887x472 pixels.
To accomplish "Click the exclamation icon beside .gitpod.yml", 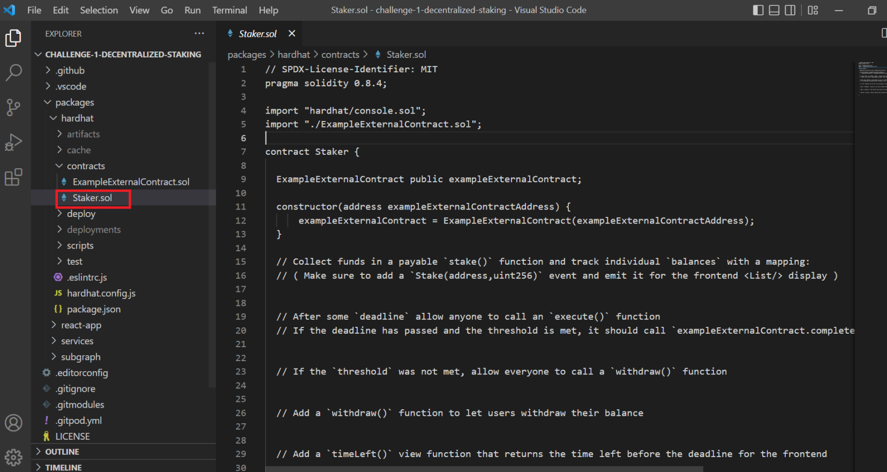I will (47, 420).
